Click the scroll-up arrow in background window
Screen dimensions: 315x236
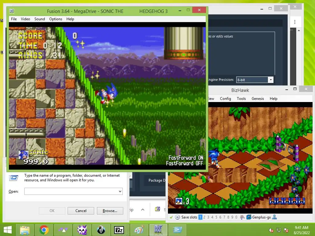(299, 30)
